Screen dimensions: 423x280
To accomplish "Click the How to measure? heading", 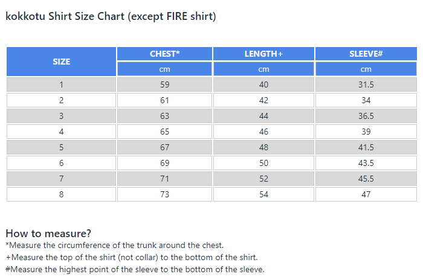I will 48,234.
